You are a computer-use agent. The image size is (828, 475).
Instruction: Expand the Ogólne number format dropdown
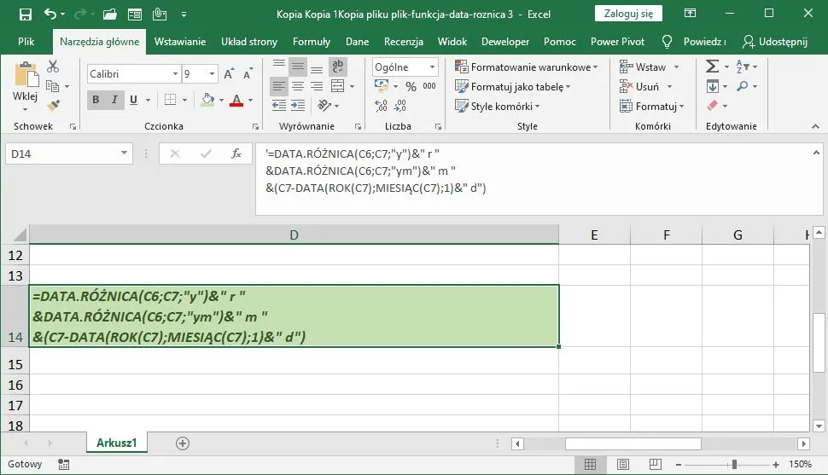(433, 67)
